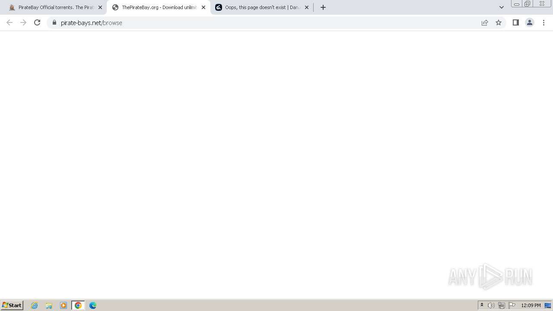Click the clock showing 12:09 PM
This screenshot has width=553, height=311.
pos(531,305)
